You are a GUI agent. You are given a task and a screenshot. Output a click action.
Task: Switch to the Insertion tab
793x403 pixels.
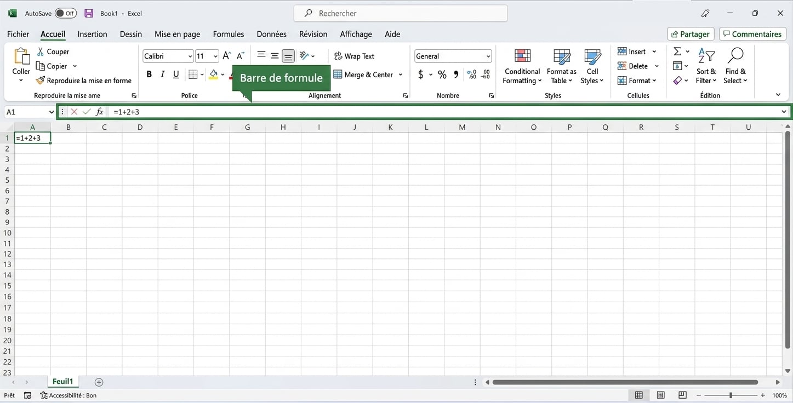92,34
